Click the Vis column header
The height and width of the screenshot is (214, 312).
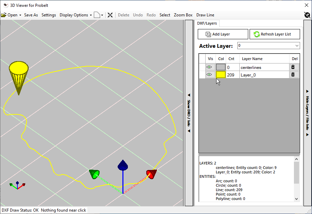[x=210, y=59]
